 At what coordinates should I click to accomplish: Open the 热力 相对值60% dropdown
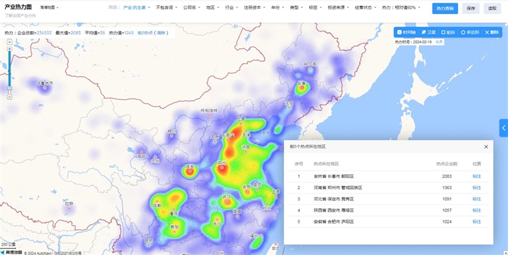point(401,7)
